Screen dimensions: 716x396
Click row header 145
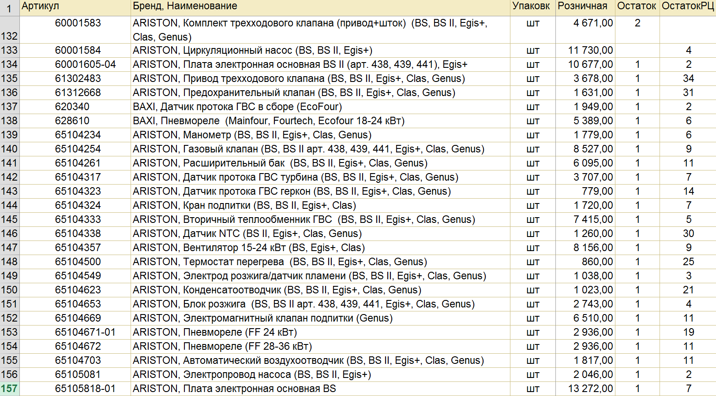coord(10,220)
